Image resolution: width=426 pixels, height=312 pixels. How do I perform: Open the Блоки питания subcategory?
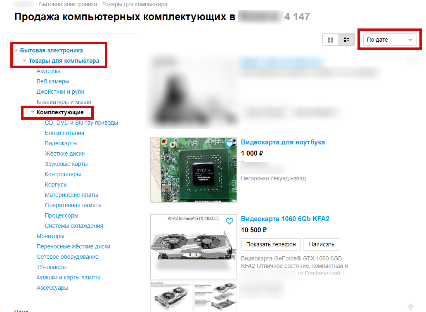click(x=64, y=133)
